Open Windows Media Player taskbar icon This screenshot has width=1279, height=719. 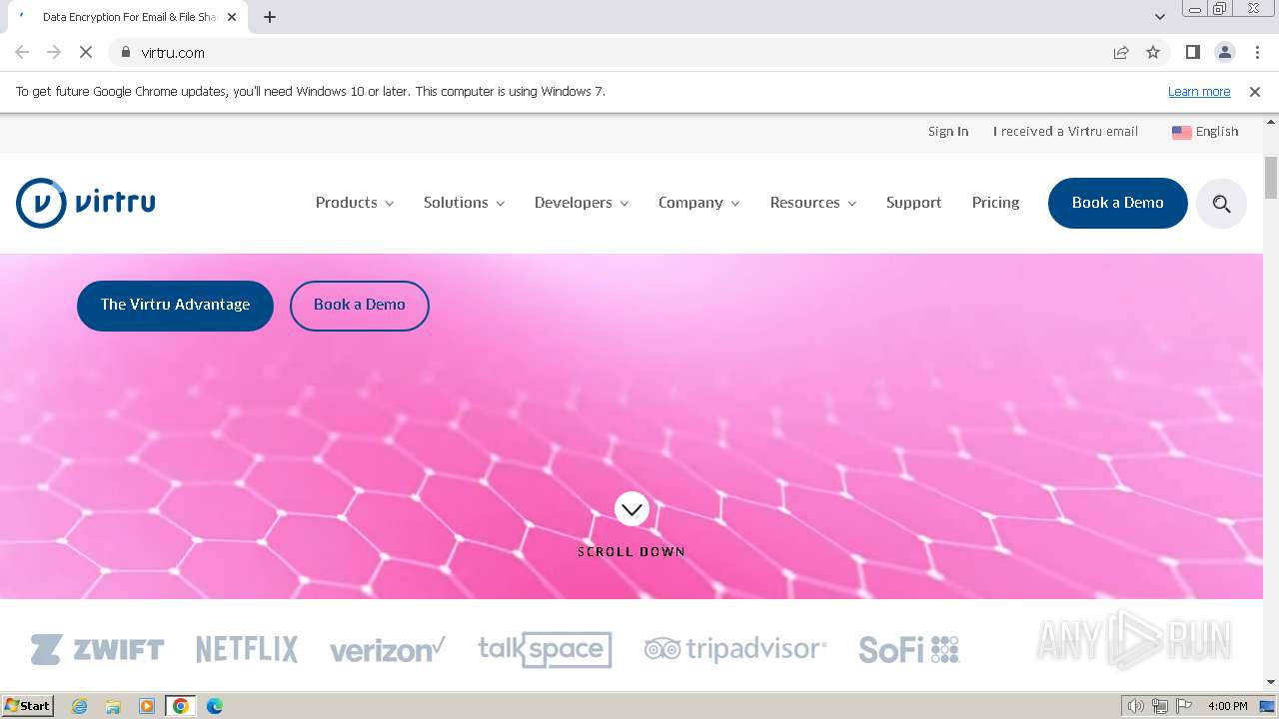tap(147, 706)
